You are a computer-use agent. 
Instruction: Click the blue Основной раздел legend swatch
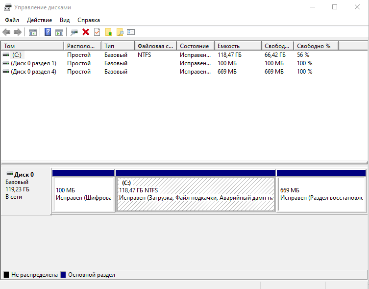pos(63,275)
